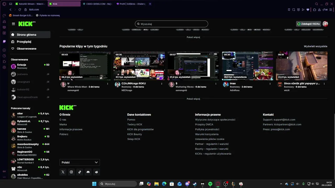This screenshot has height=188, width=335.
Task: Open the Polityka prywatności footer link
Action: click(x=207, y=129)
